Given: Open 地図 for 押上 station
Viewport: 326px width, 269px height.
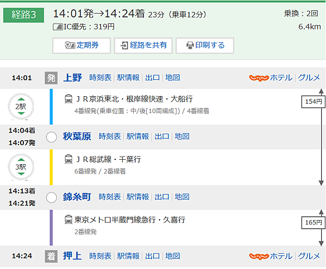Looking at the screenshot, I should tap(173, 256).
